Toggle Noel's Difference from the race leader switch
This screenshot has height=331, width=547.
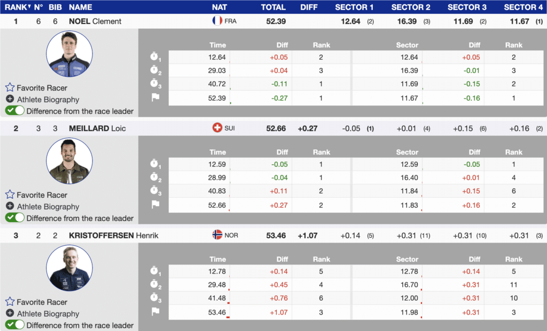tap(15, 111)
